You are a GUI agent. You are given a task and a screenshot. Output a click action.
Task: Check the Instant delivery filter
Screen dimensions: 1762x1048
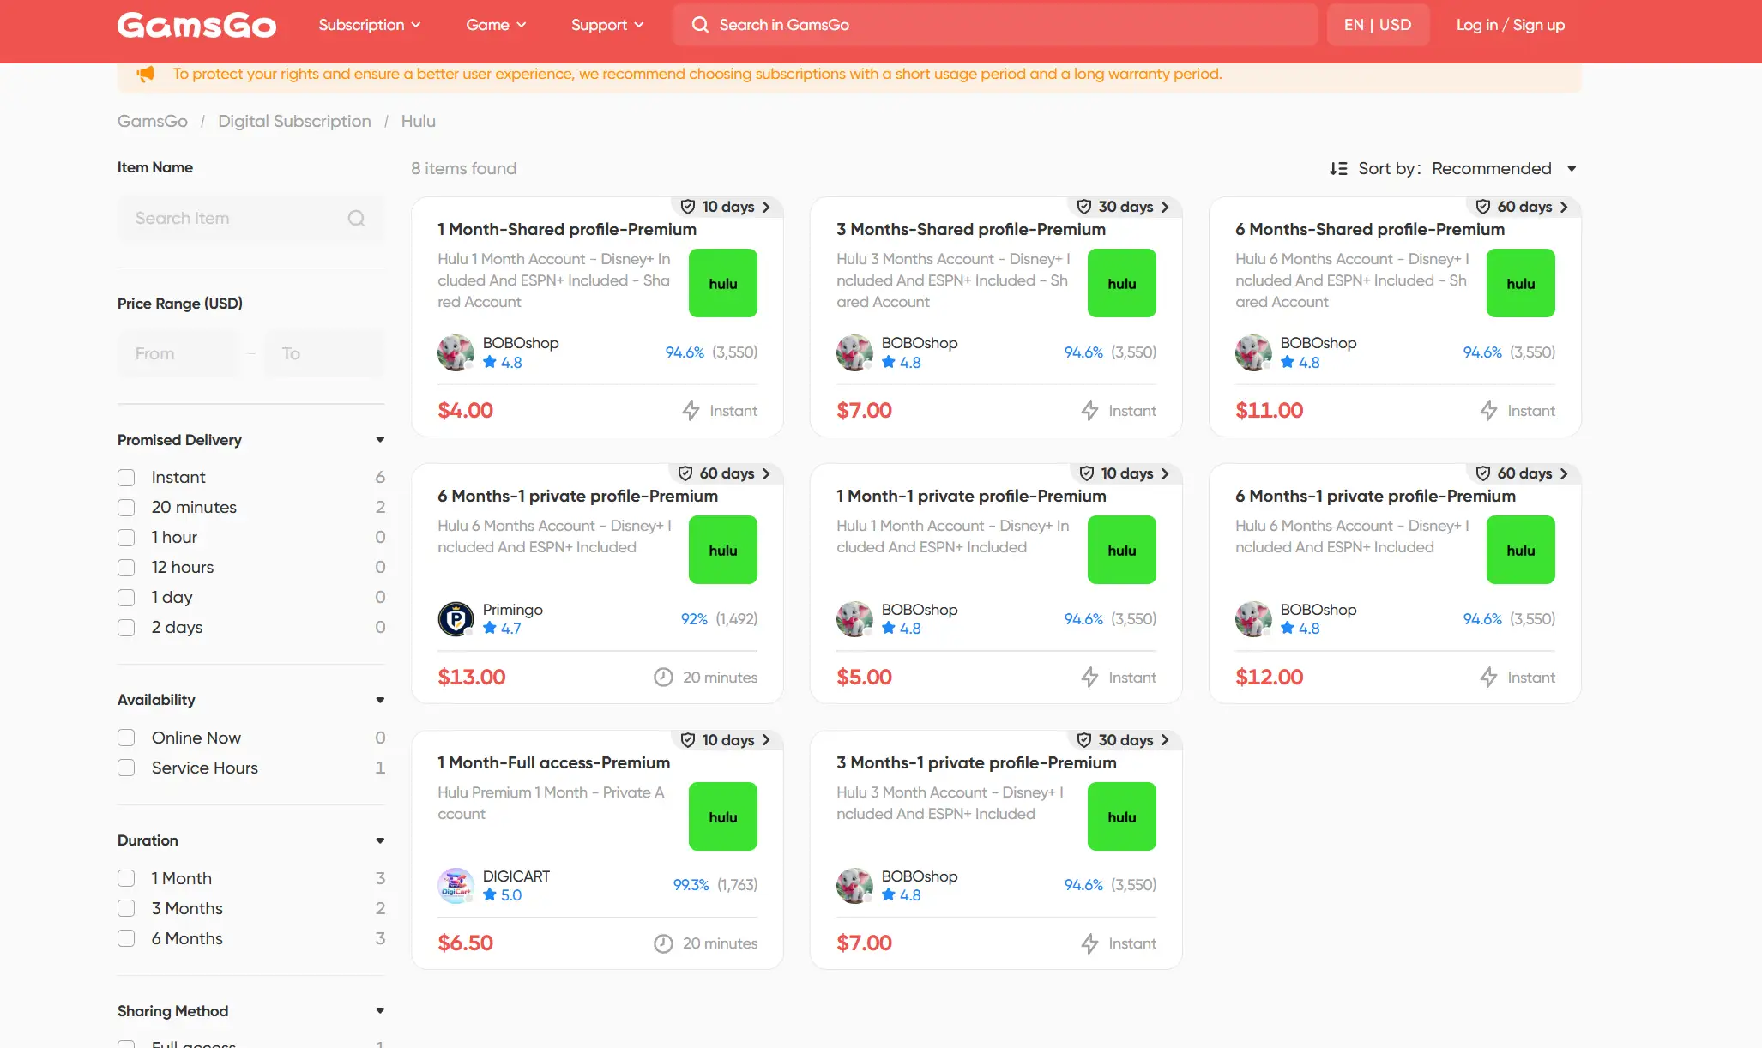126,478
